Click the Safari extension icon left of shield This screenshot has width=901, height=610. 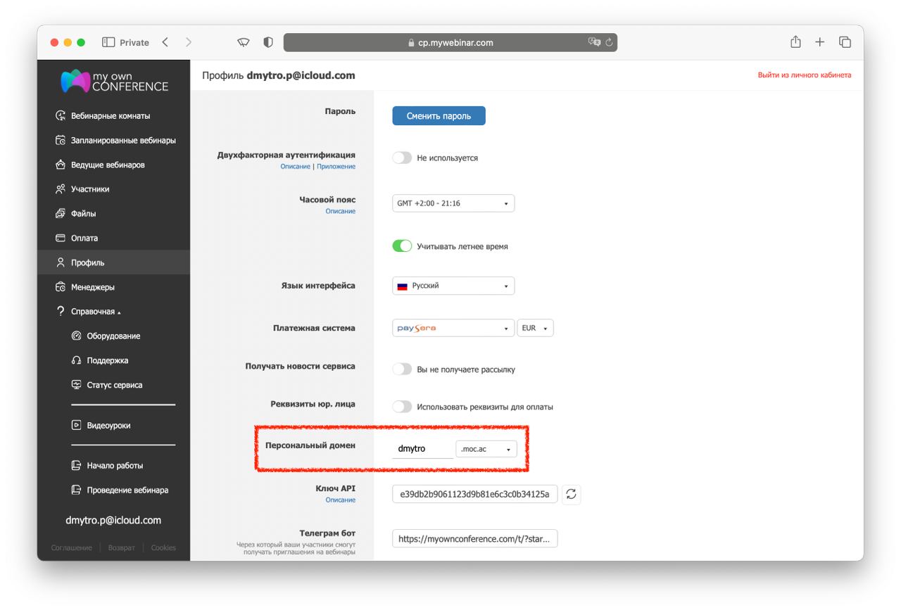point(244,42)
